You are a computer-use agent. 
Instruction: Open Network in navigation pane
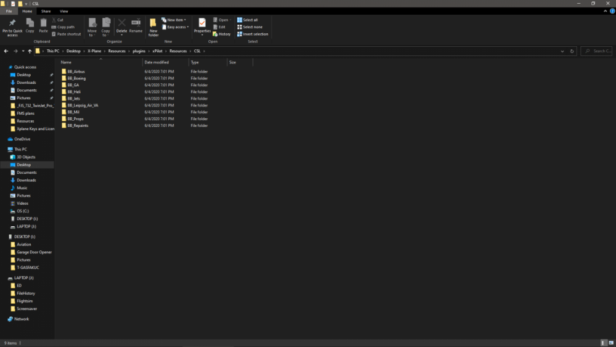[22, 319]
